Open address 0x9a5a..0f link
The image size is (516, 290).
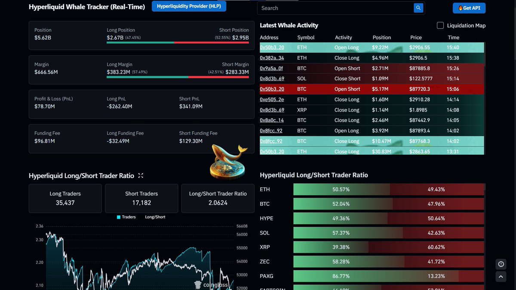(271, 68)
